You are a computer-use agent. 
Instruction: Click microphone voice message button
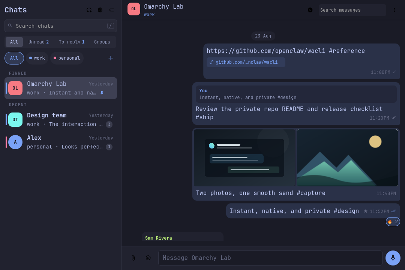[393, 258]
